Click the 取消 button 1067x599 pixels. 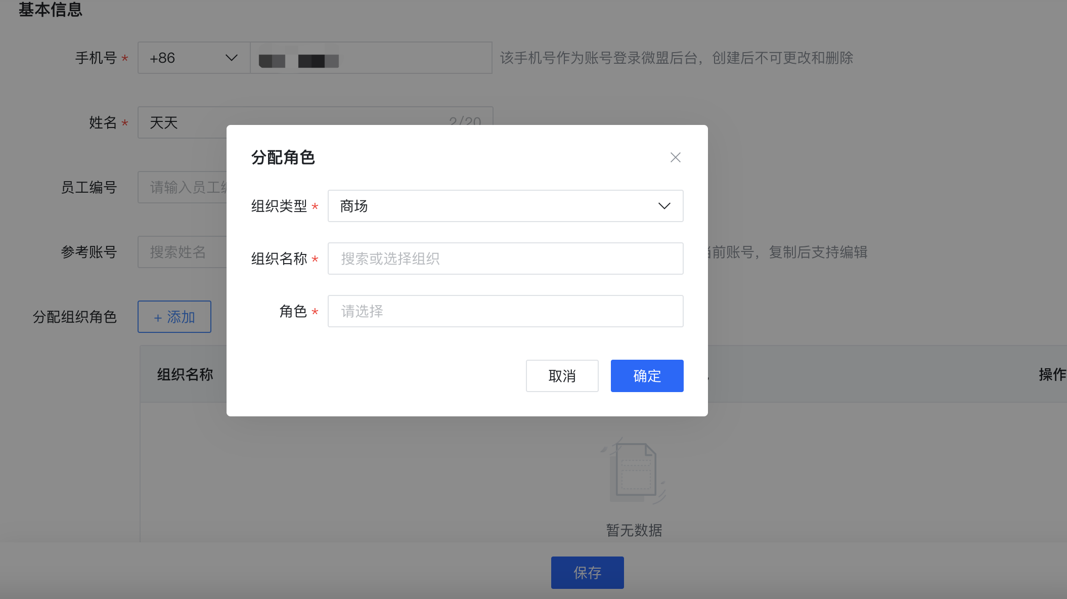pyautogui.click(x=562, y=376)
